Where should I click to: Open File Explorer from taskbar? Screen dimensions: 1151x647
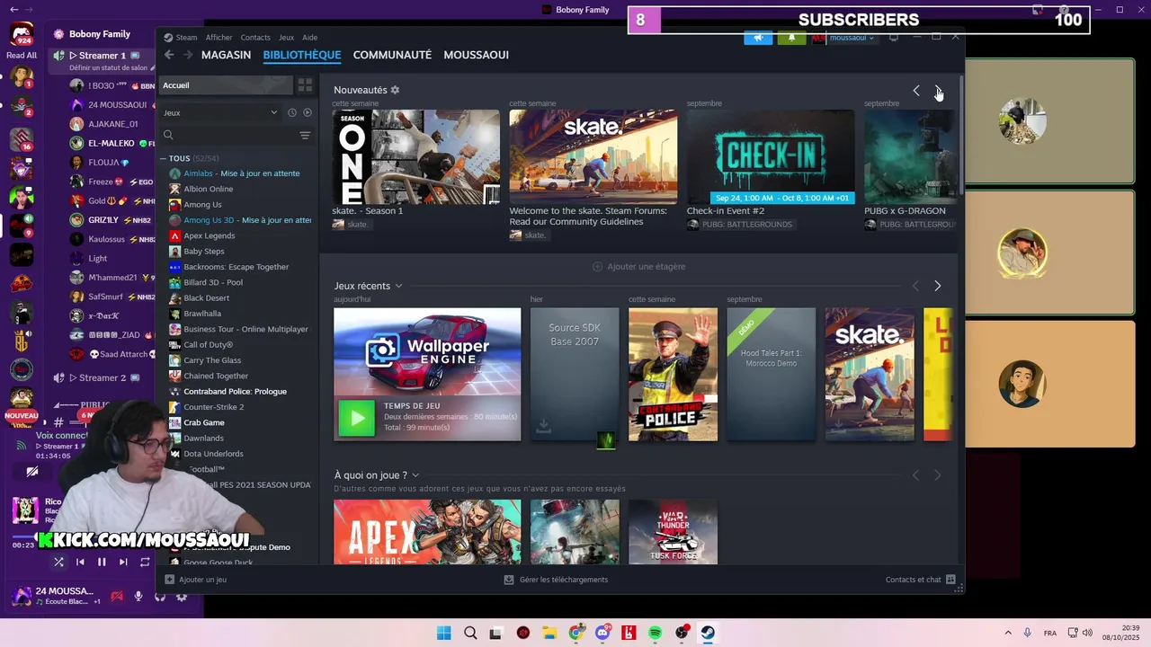pyautogui.click(x=549, y=633)
